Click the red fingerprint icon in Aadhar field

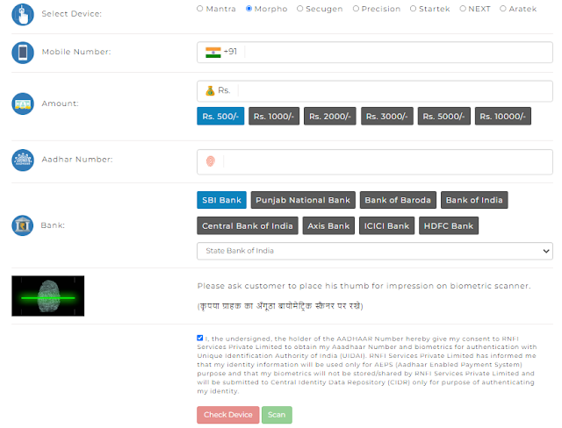click(211, 161)
